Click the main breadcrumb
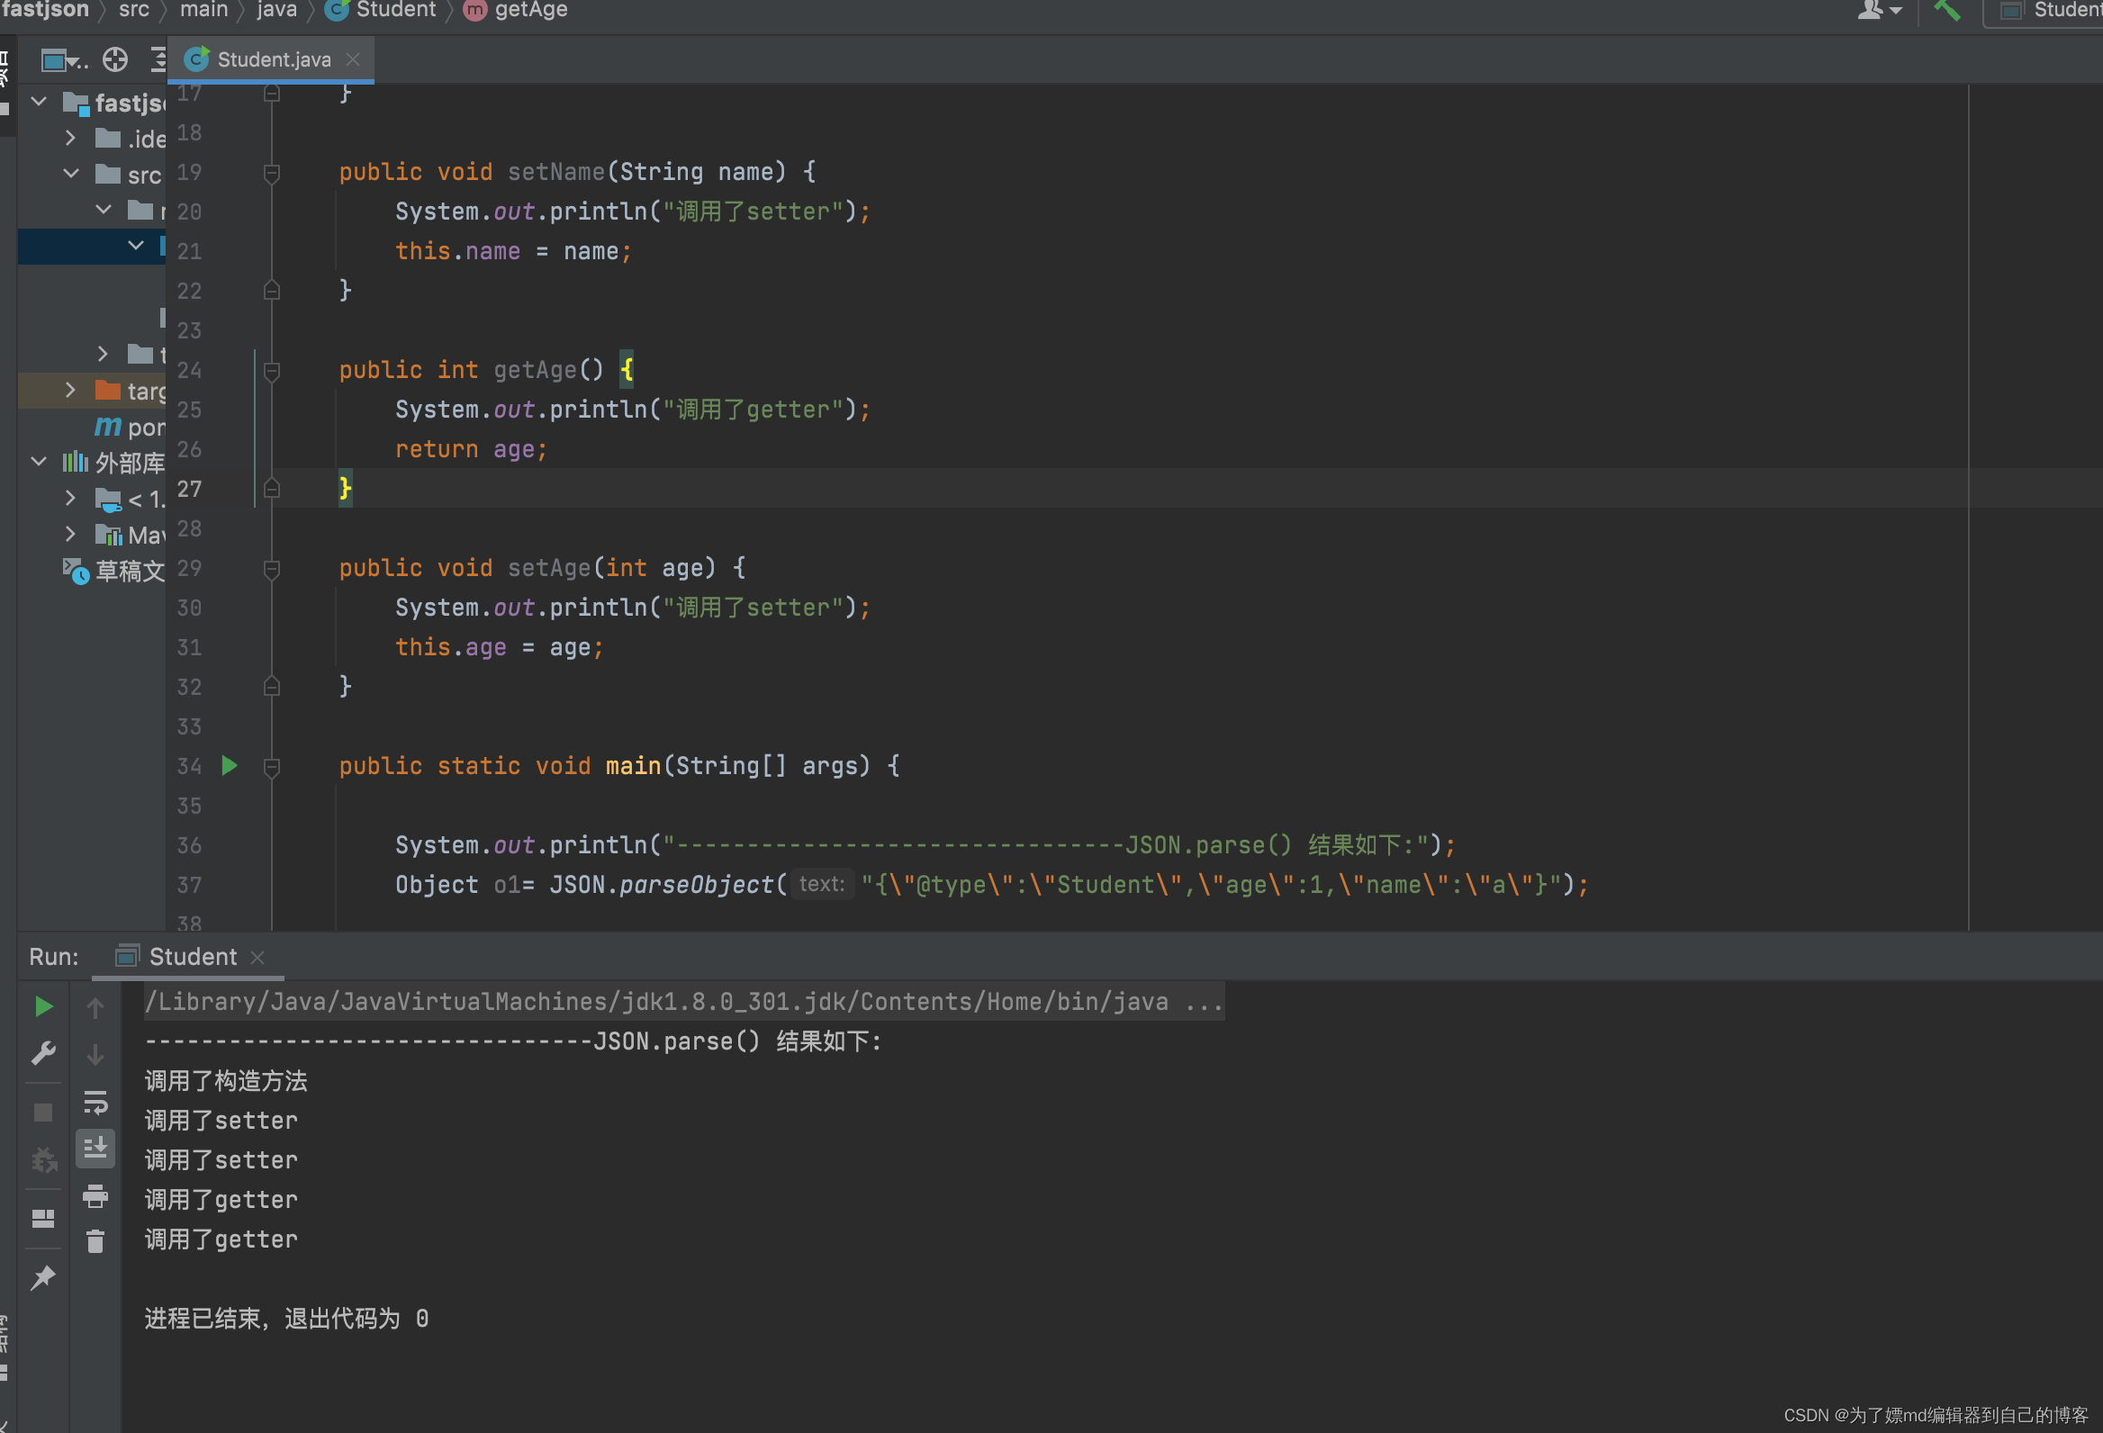 [203, 10]
